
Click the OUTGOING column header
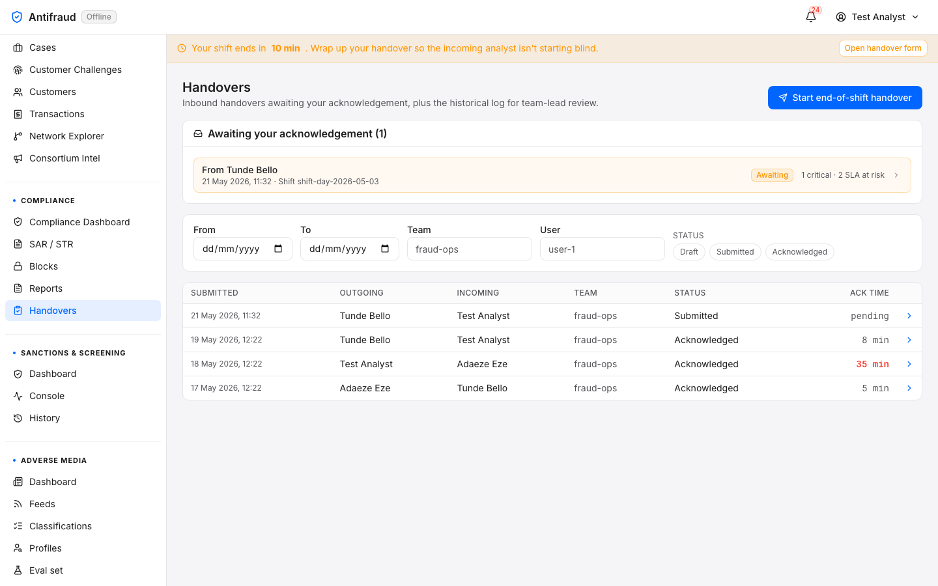click(362, 293)
